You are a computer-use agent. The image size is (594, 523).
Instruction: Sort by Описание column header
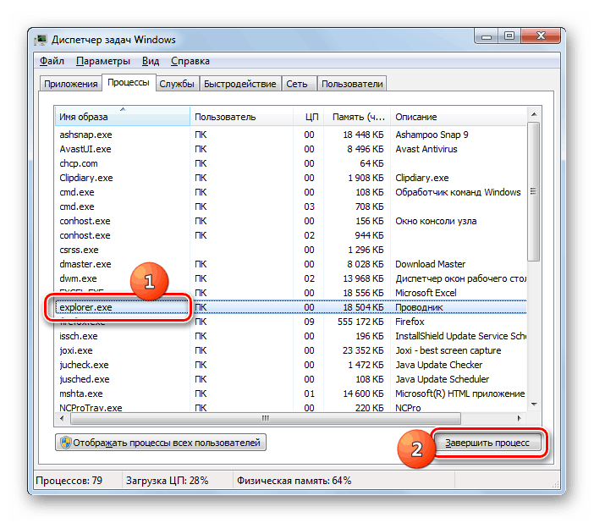(x=459, y=116)
